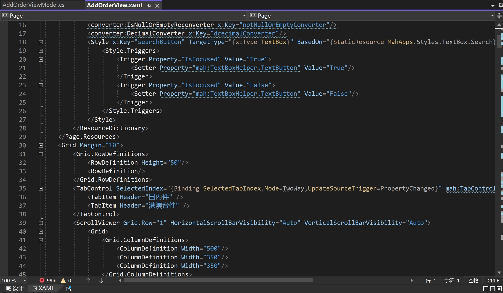Click TabItem Header 国内件 on line 36
This screenshot has height=293, width=503.
(x=135, y=197)
